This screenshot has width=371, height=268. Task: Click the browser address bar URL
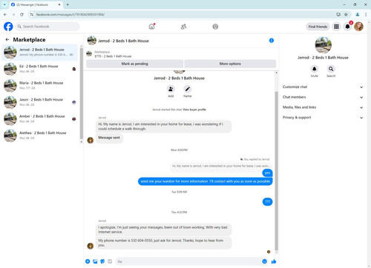click(70, 15)
